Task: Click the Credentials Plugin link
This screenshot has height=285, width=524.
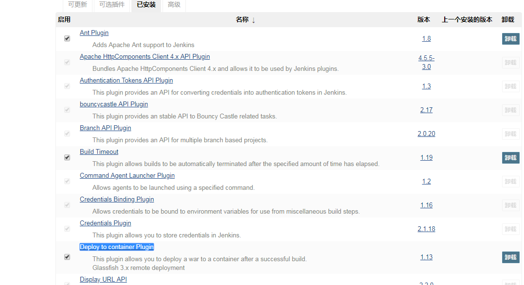Action: click(x=105, y=223)
